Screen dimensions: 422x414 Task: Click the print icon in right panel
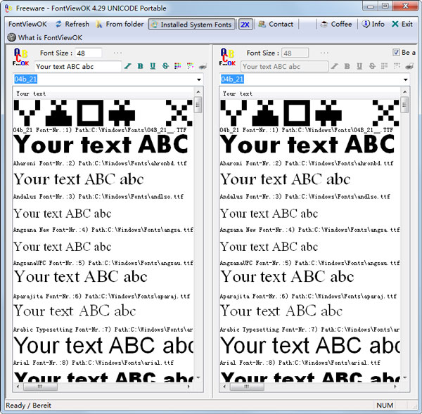409,66
